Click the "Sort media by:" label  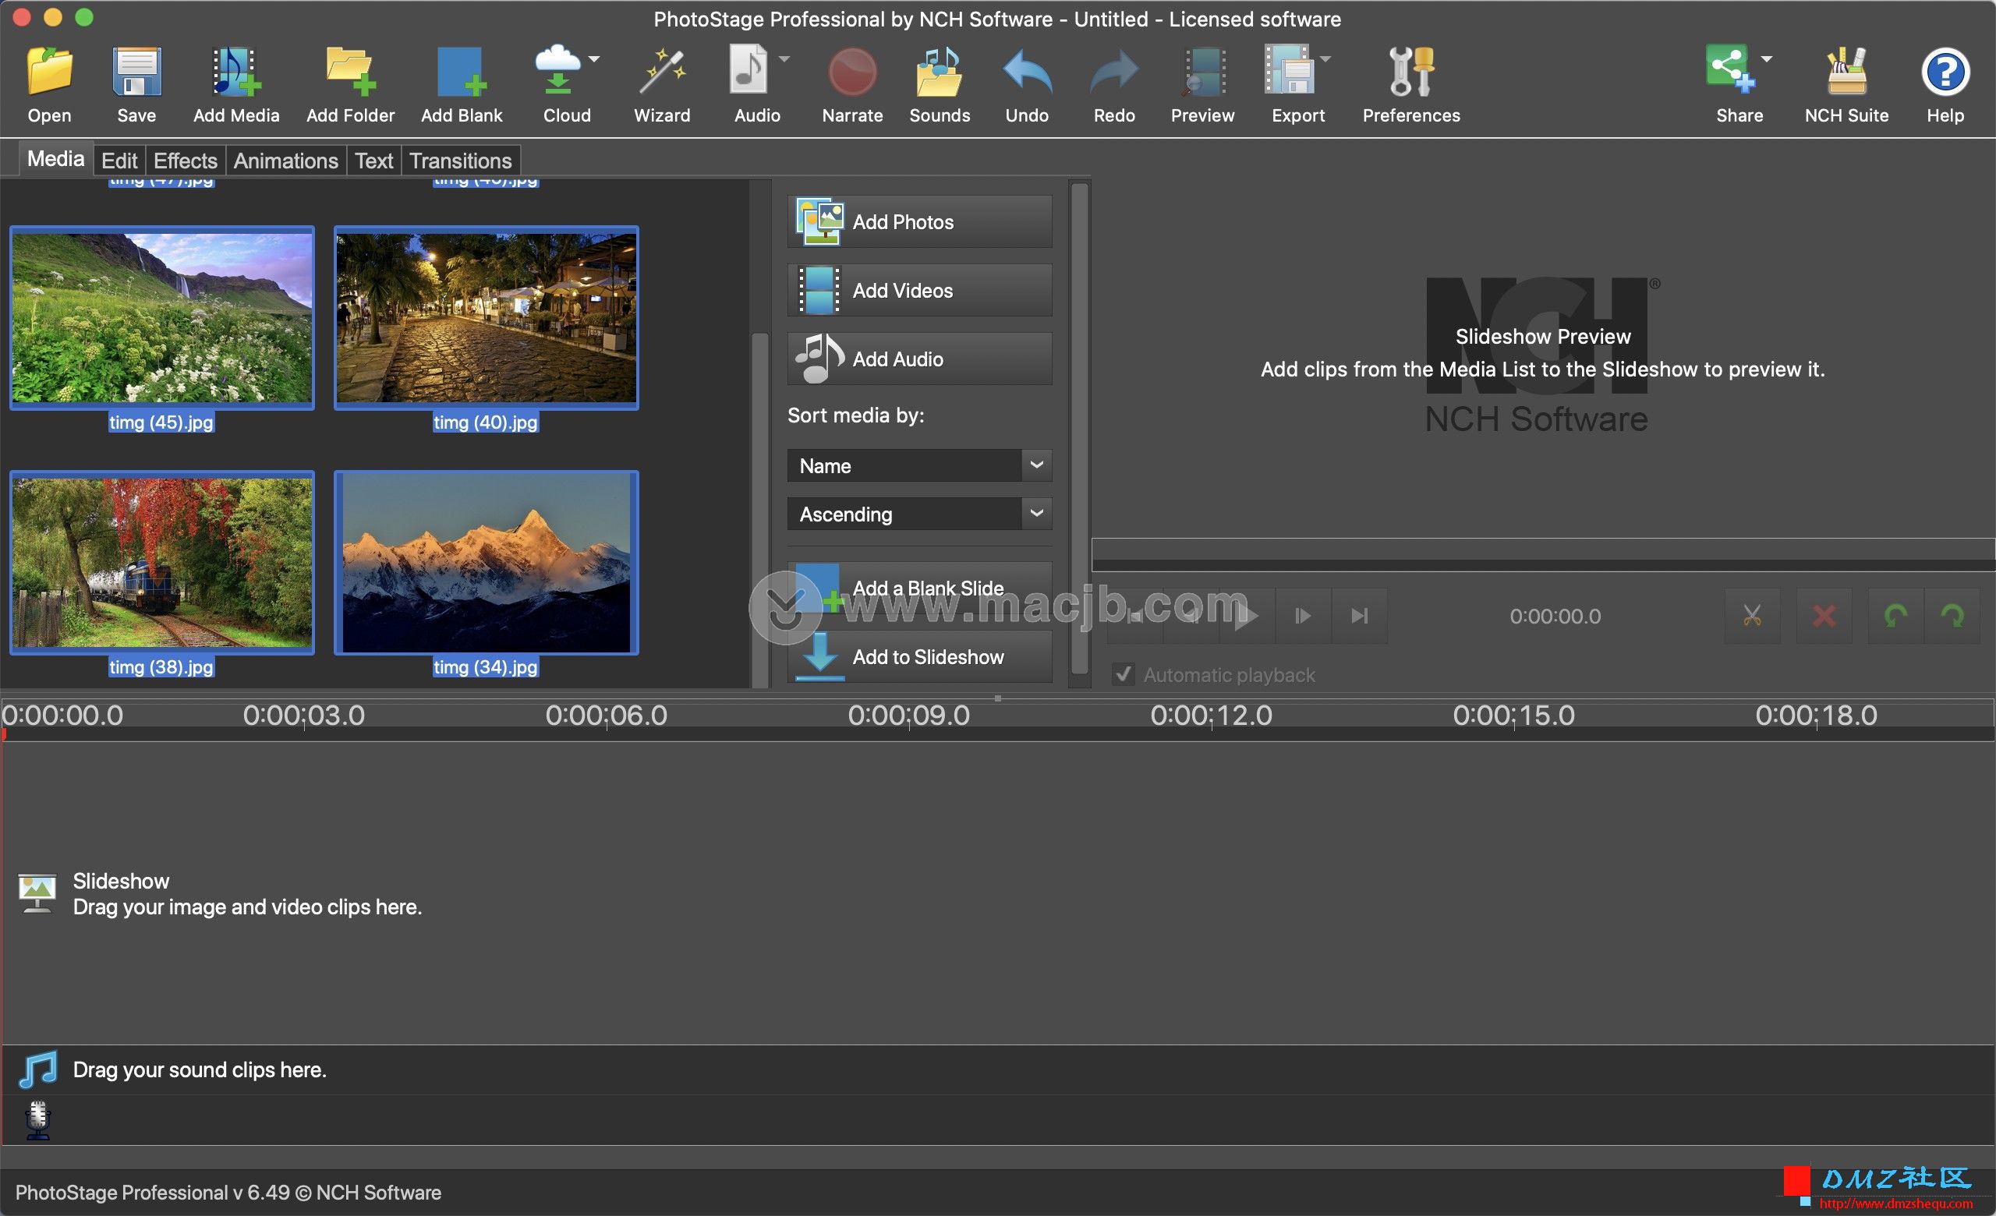pos(856,415)
